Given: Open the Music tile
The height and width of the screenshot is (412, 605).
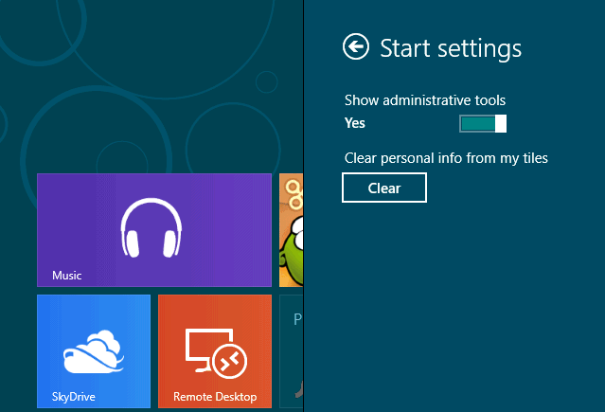Looking at the screenshot, I should 154,230.
